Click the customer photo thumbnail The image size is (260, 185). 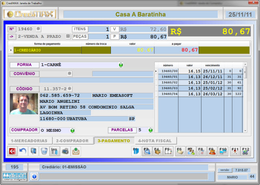coord(24,107)
